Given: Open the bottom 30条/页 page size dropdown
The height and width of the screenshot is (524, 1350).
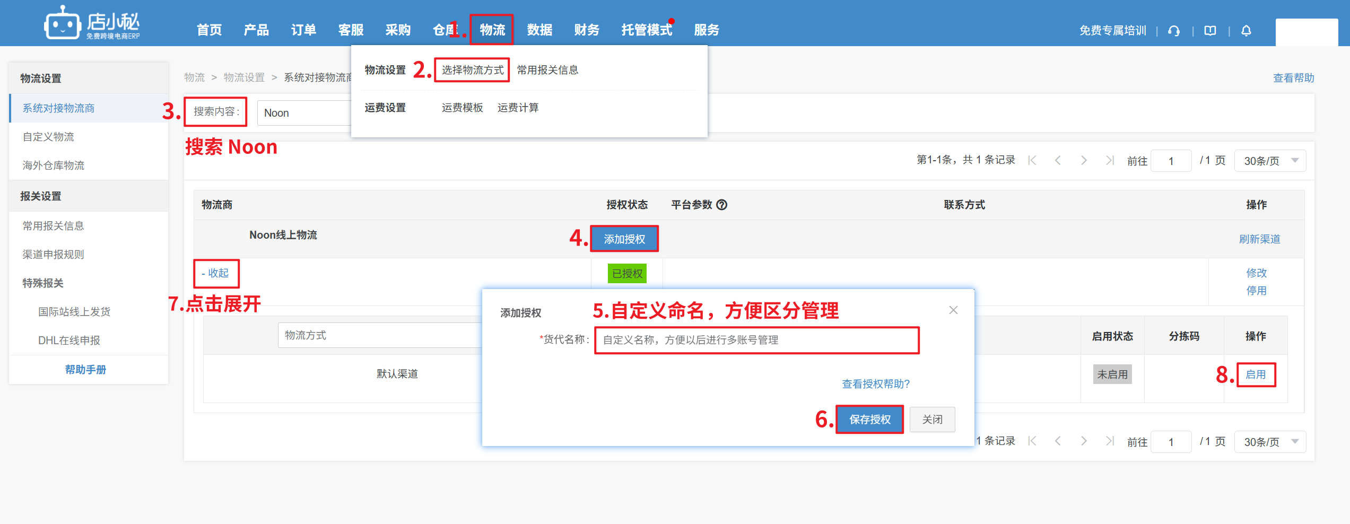Looking at the screenshot, I should 1270,442.
